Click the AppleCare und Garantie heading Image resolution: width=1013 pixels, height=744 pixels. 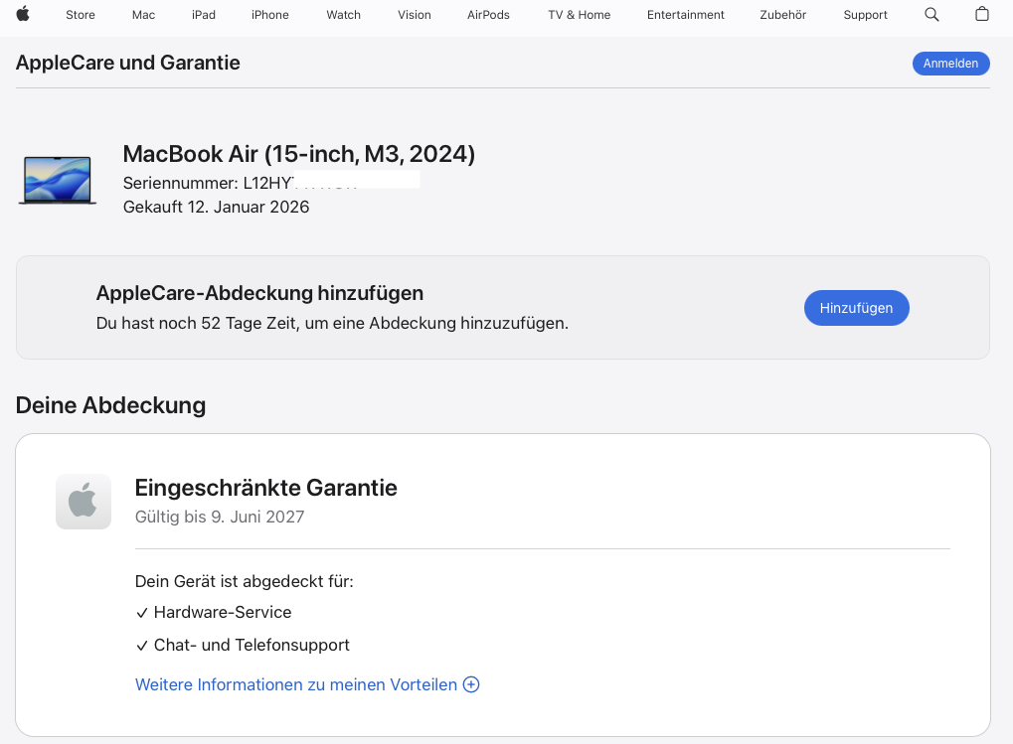(128, 63)
